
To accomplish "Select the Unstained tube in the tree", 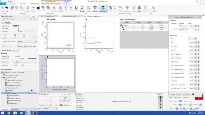I will 10,90.
